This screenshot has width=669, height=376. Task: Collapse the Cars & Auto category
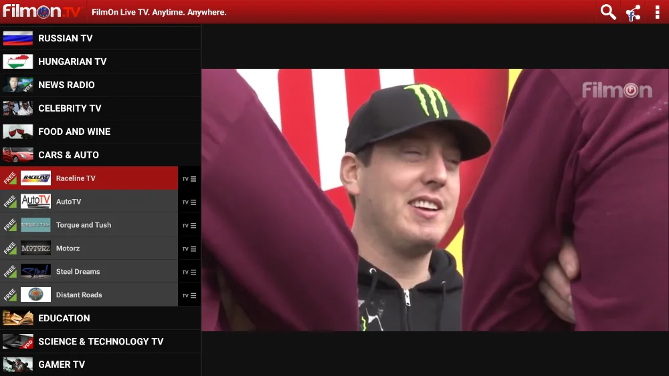click(100, 154)
